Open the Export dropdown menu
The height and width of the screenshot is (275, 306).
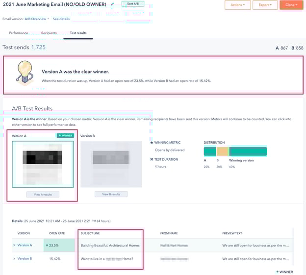[x=265, y=5]
